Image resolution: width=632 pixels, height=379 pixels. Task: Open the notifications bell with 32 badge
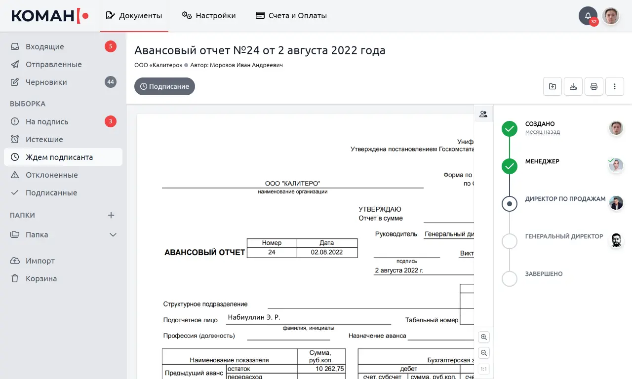click(588, 16)
